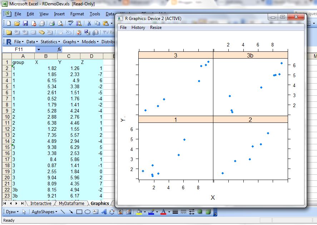Open the Excel Insert menu
The image size is (317, 225).
pos(59,14)
